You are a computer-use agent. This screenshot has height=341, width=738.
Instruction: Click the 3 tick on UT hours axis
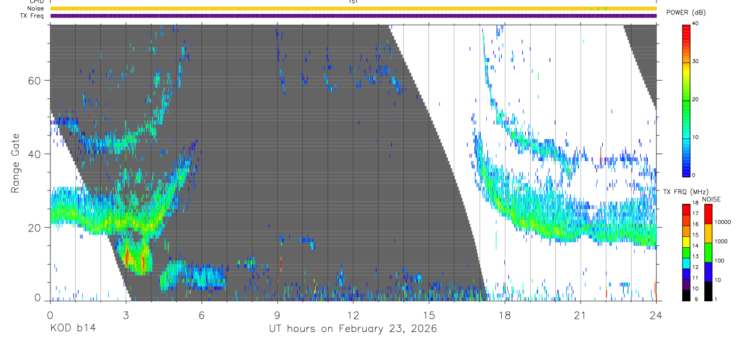click(x=126, y=315)
